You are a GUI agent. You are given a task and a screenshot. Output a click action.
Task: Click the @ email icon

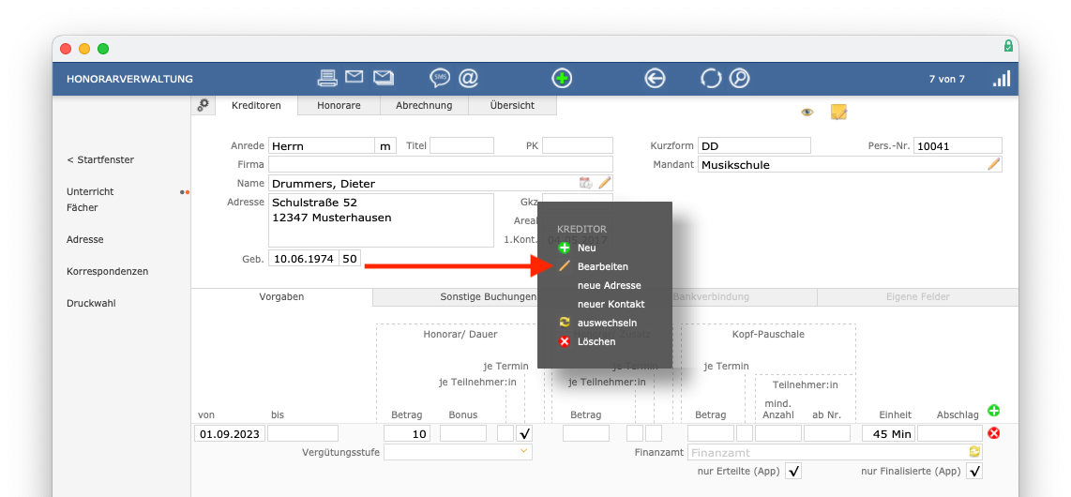point(468,79)
